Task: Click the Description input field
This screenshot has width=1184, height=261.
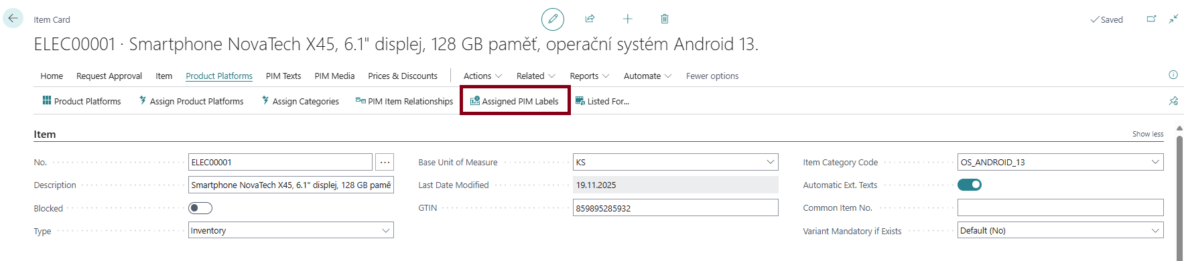Action: point(291,185)
